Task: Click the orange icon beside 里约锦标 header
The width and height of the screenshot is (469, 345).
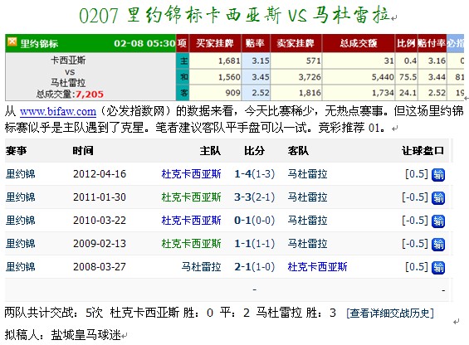Action: pos(12,41)
